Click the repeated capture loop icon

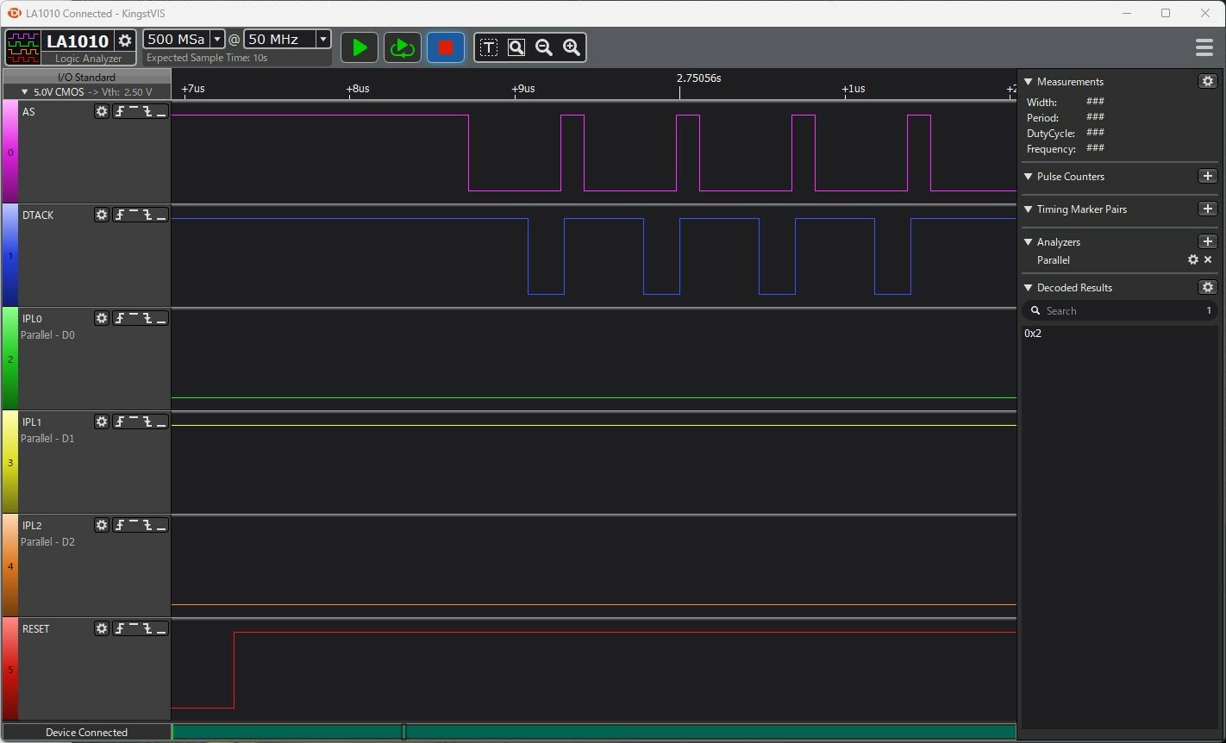[x=402, y=47]
